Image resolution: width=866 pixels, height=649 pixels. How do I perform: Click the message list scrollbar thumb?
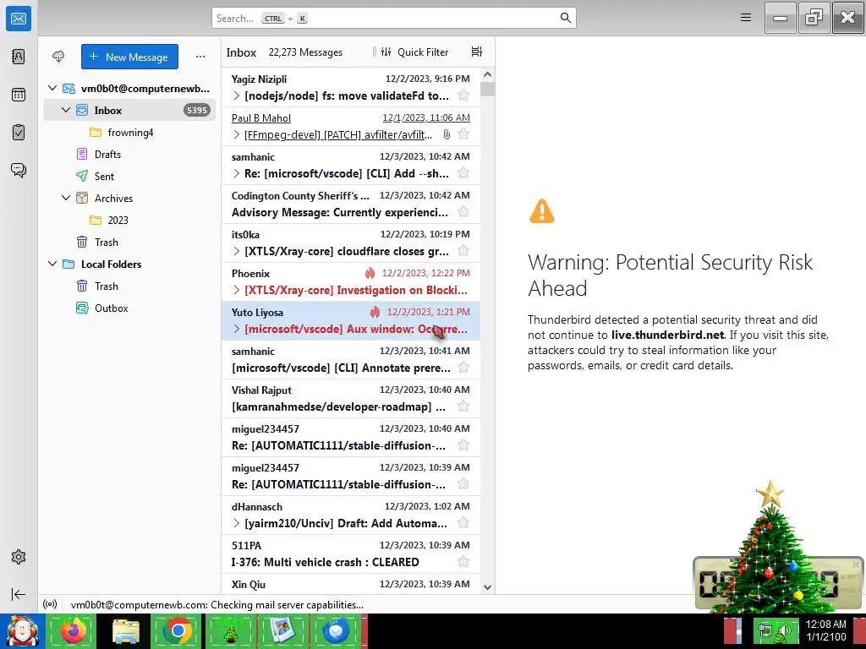click(487, 89)
